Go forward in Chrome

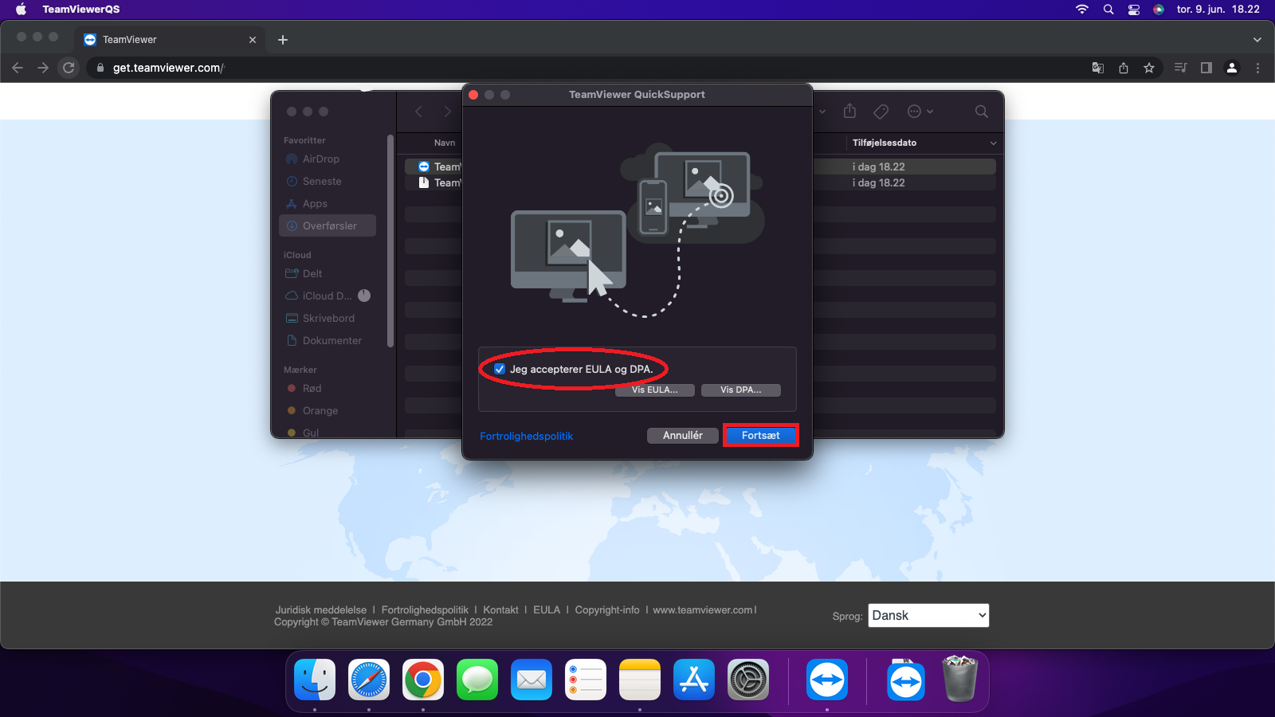coord(43,68)
